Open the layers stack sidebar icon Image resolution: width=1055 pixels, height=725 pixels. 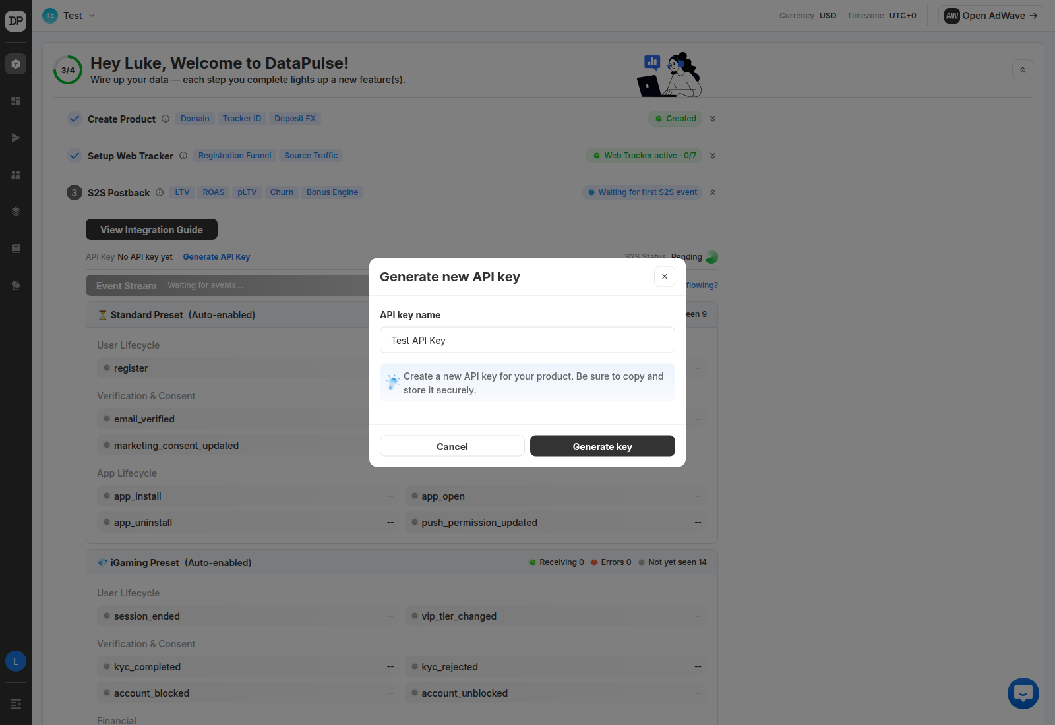[16, 212]
